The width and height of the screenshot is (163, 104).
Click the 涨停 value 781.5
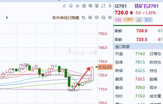tap(140, 62)
